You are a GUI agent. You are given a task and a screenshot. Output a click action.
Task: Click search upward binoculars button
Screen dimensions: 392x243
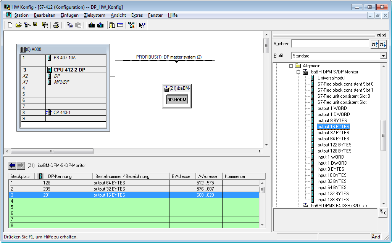tap(374, 44)
